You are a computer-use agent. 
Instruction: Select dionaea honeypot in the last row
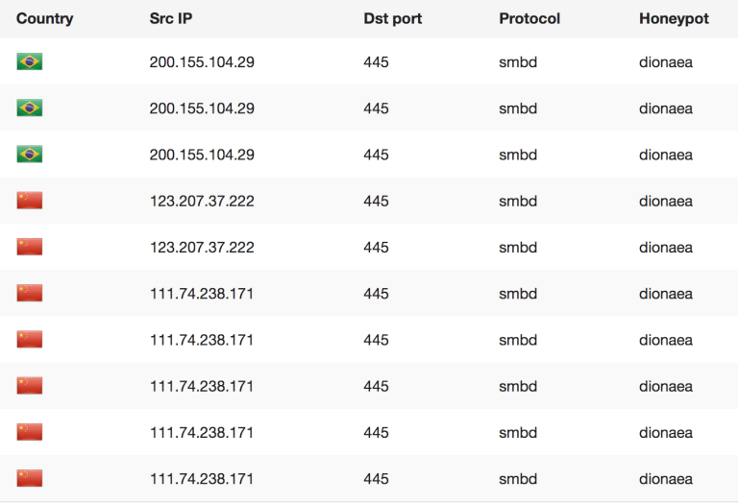click(665, 478)
